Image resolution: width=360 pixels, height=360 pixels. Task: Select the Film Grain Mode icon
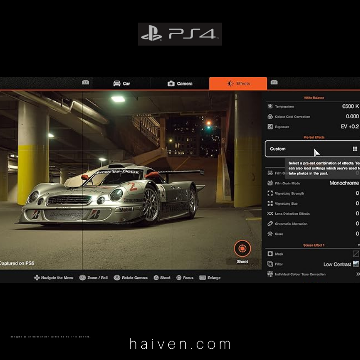click(270, 182)
